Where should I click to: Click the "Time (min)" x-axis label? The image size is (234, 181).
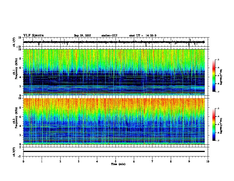[118, 164]
